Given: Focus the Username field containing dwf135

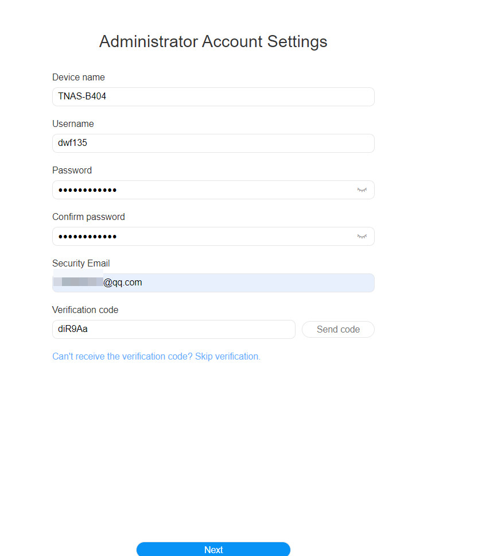Looking at the screenshot, I should (213, 143).
